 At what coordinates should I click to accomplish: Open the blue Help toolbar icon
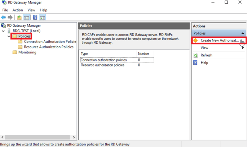[35, 17]
